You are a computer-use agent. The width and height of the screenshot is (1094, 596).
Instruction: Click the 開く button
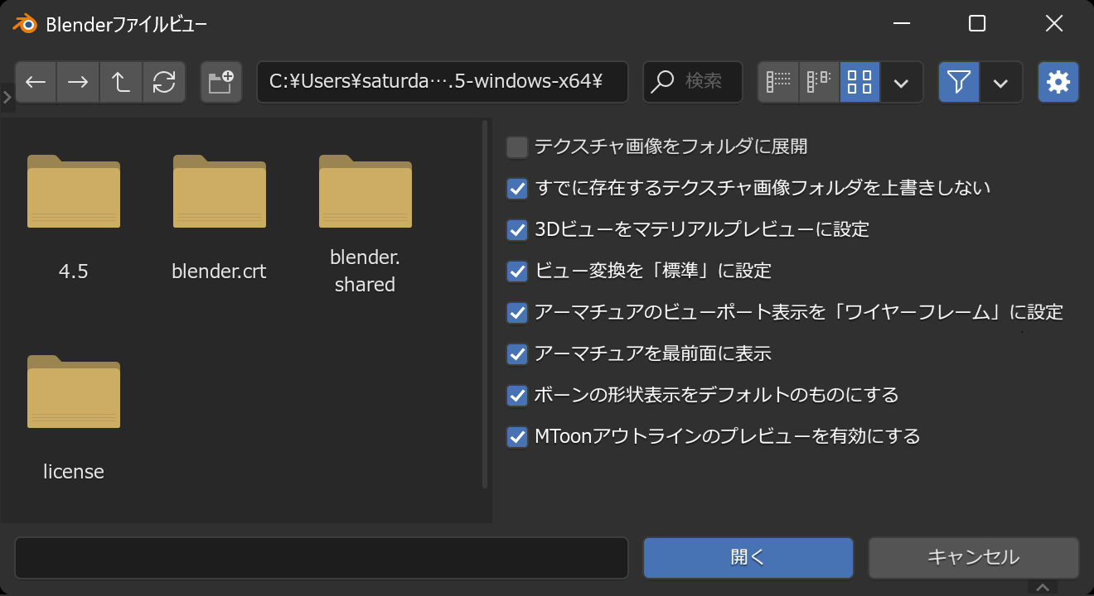[x=748, y=557]
